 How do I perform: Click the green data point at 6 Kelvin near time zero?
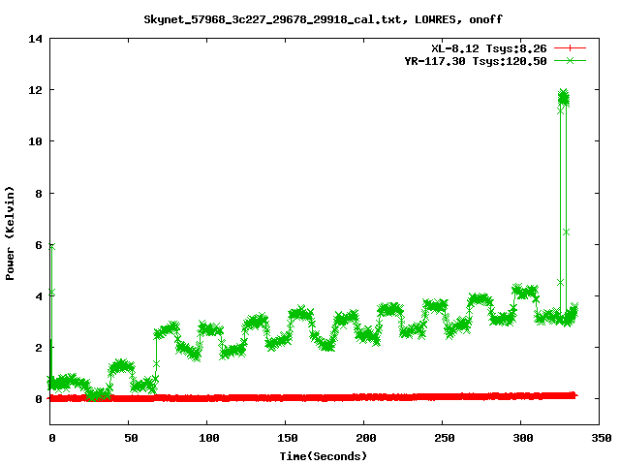51,247
